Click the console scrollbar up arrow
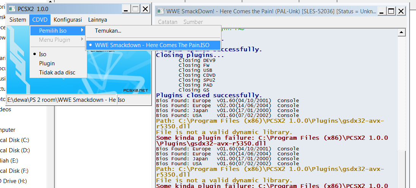 pos(402,32)
